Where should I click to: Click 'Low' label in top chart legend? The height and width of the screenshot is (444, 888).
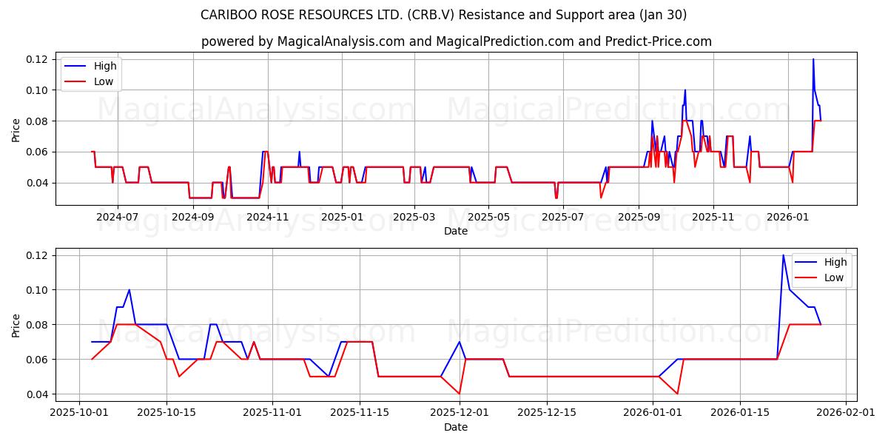click(104, 81)
